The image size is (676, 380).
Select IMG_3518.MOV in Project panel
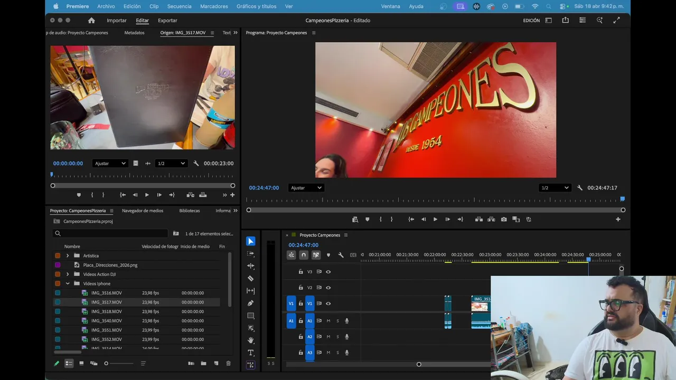point(106,312)
